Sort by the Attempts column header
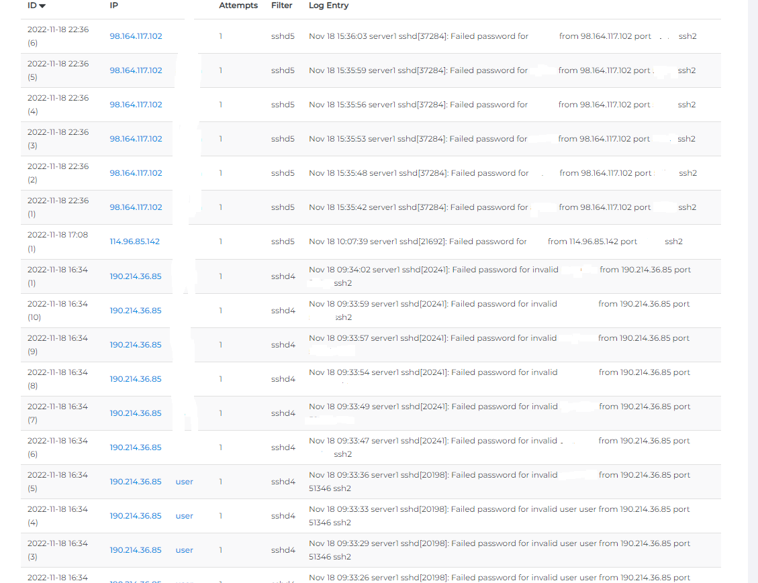This screenshot has height=583, width=758. pos(238,5)
